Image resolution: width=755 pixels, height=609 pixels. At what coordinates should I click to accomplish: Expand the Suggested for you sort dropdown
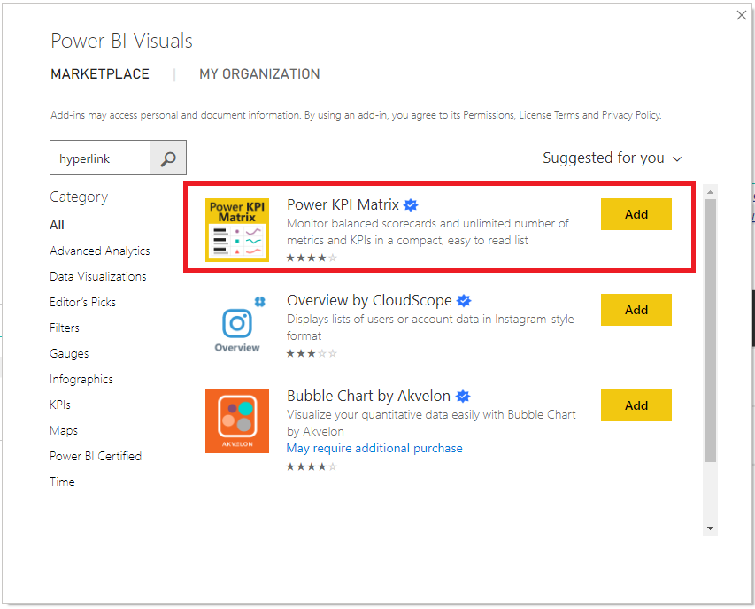(x=612, y=158)
